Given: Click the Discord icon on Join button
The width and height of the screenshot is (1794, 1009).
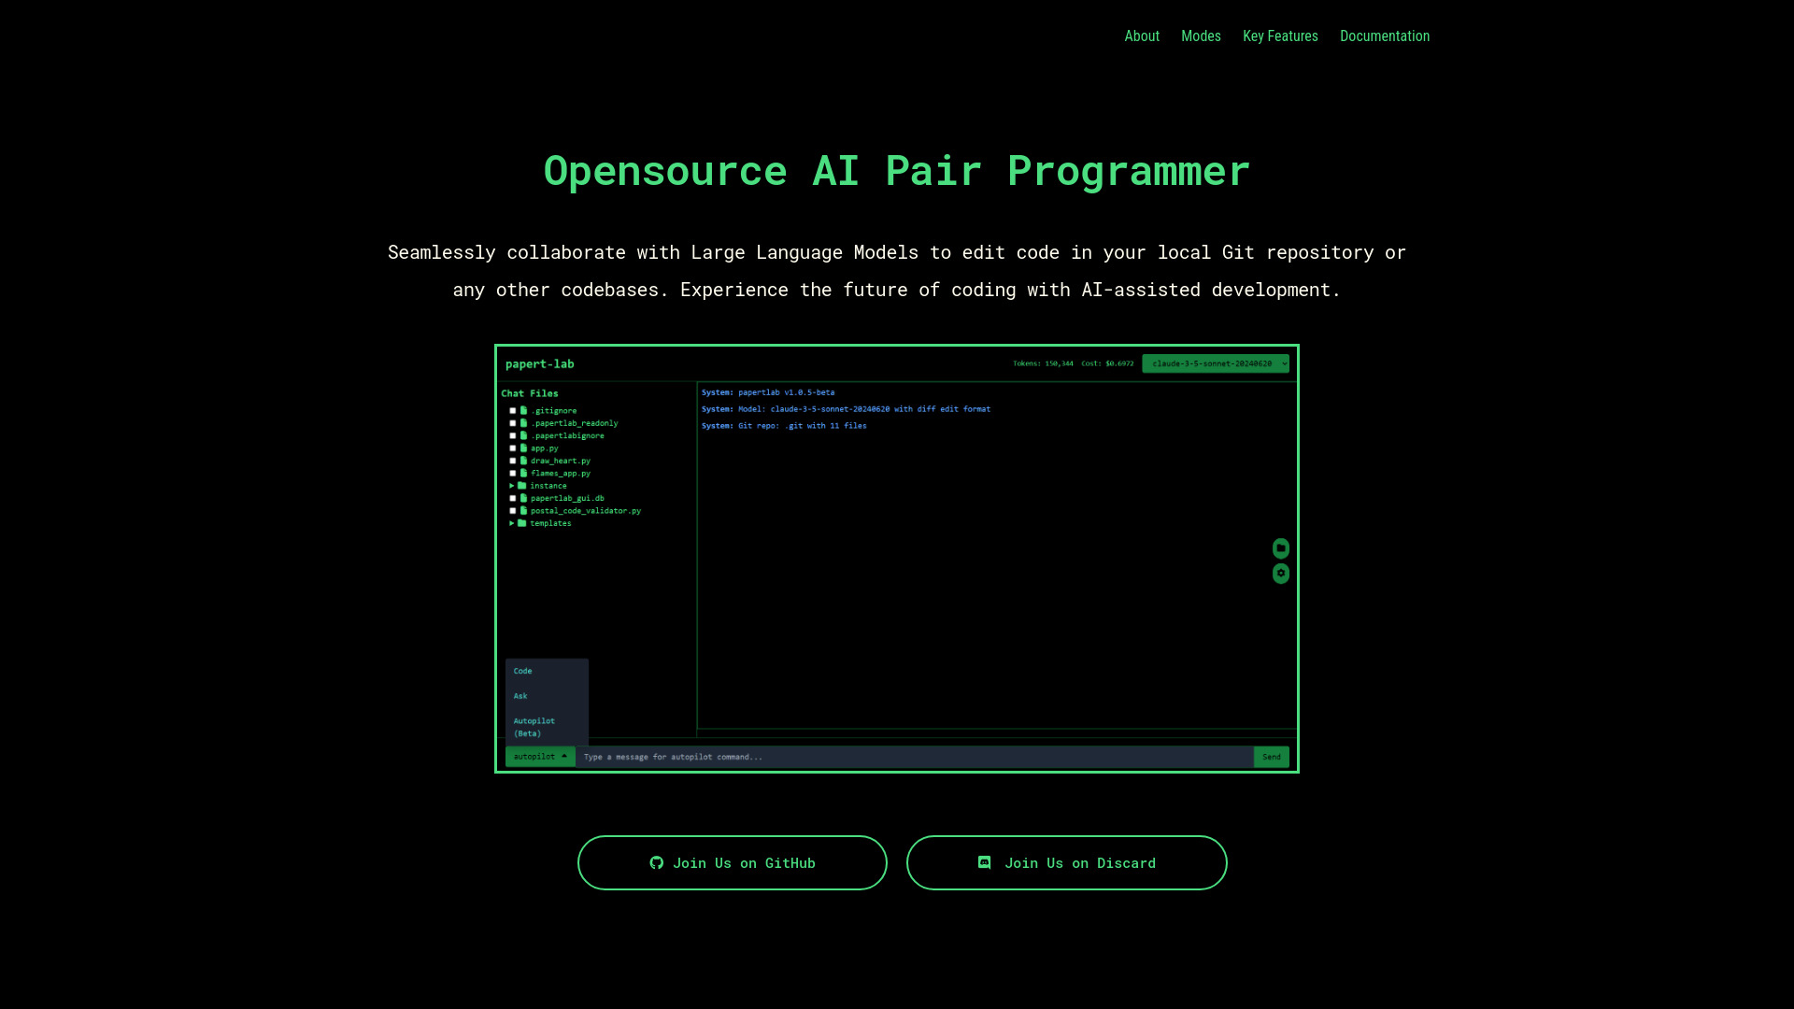Looking at the screenshot, I should (986, 862).
